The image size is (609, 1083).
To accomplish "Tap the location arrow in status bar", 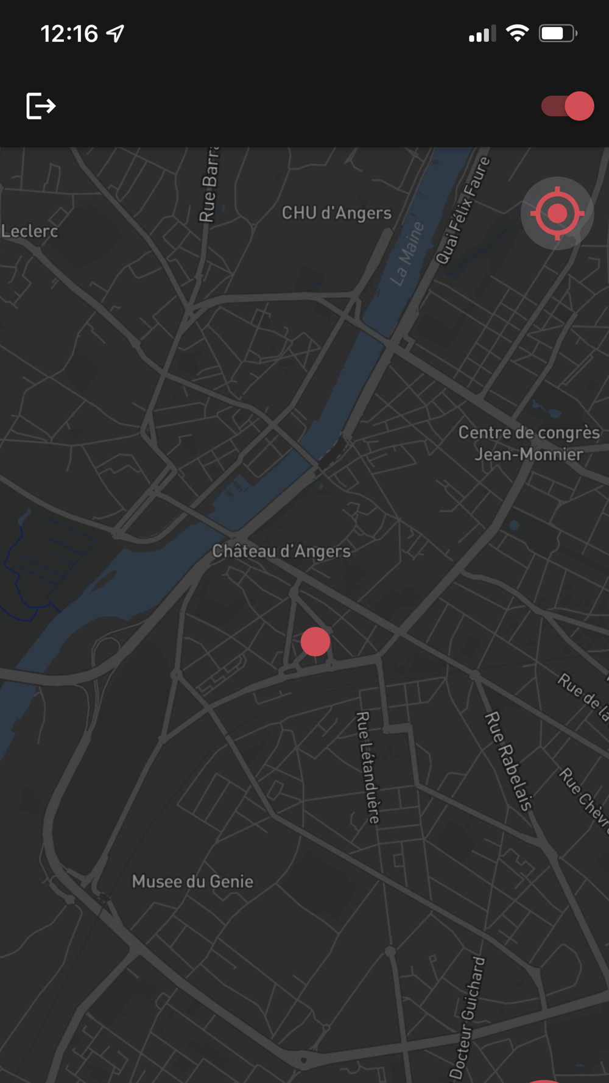I will [116, 34].
